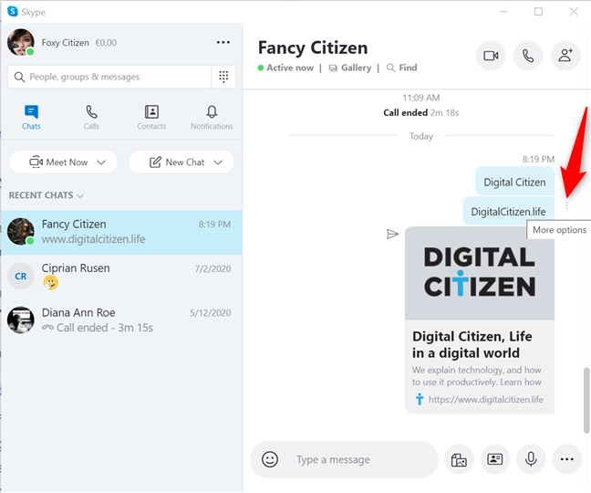Screen dimensions: 591x493
Task: Click the Digital Citizen message bubble
Action: tap(514, 182)
